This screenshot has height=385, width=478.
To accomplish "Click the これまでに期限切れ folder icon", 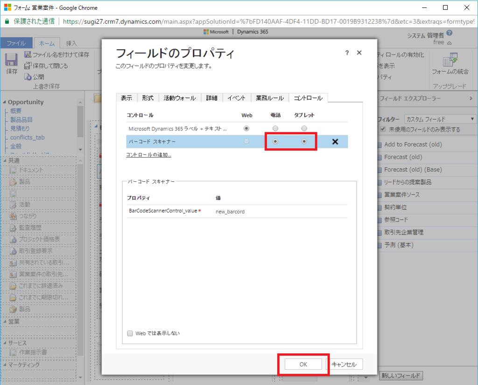I will point(13,297).
